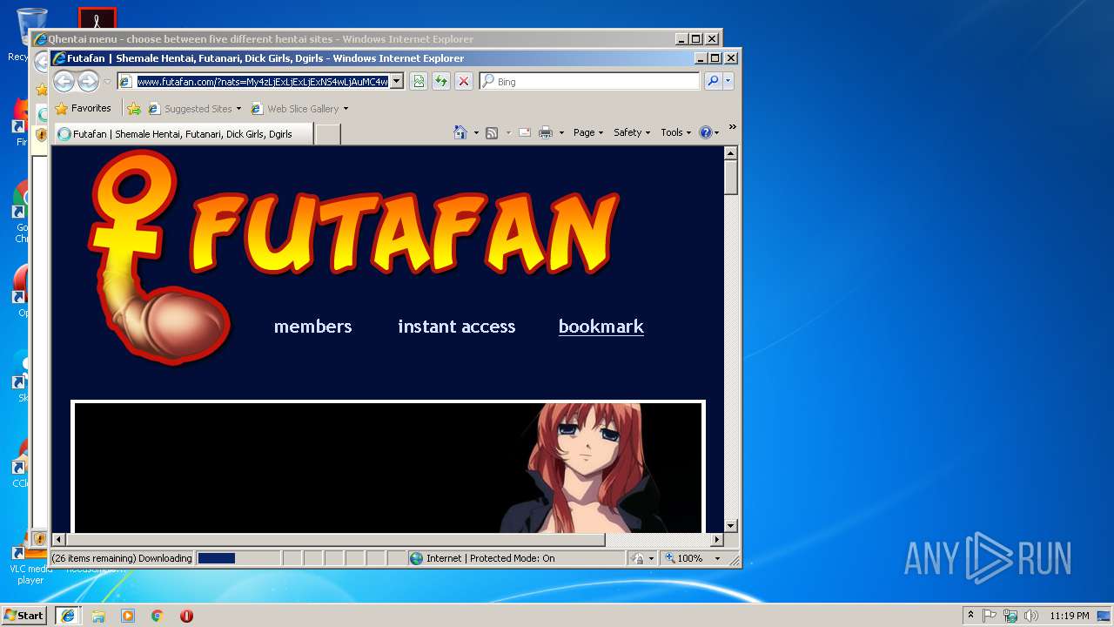The height and width of the screenshot is (627, 1114).
Task: Click '(26 items remaining) Downloading' status text
Action: coord(122,558)
